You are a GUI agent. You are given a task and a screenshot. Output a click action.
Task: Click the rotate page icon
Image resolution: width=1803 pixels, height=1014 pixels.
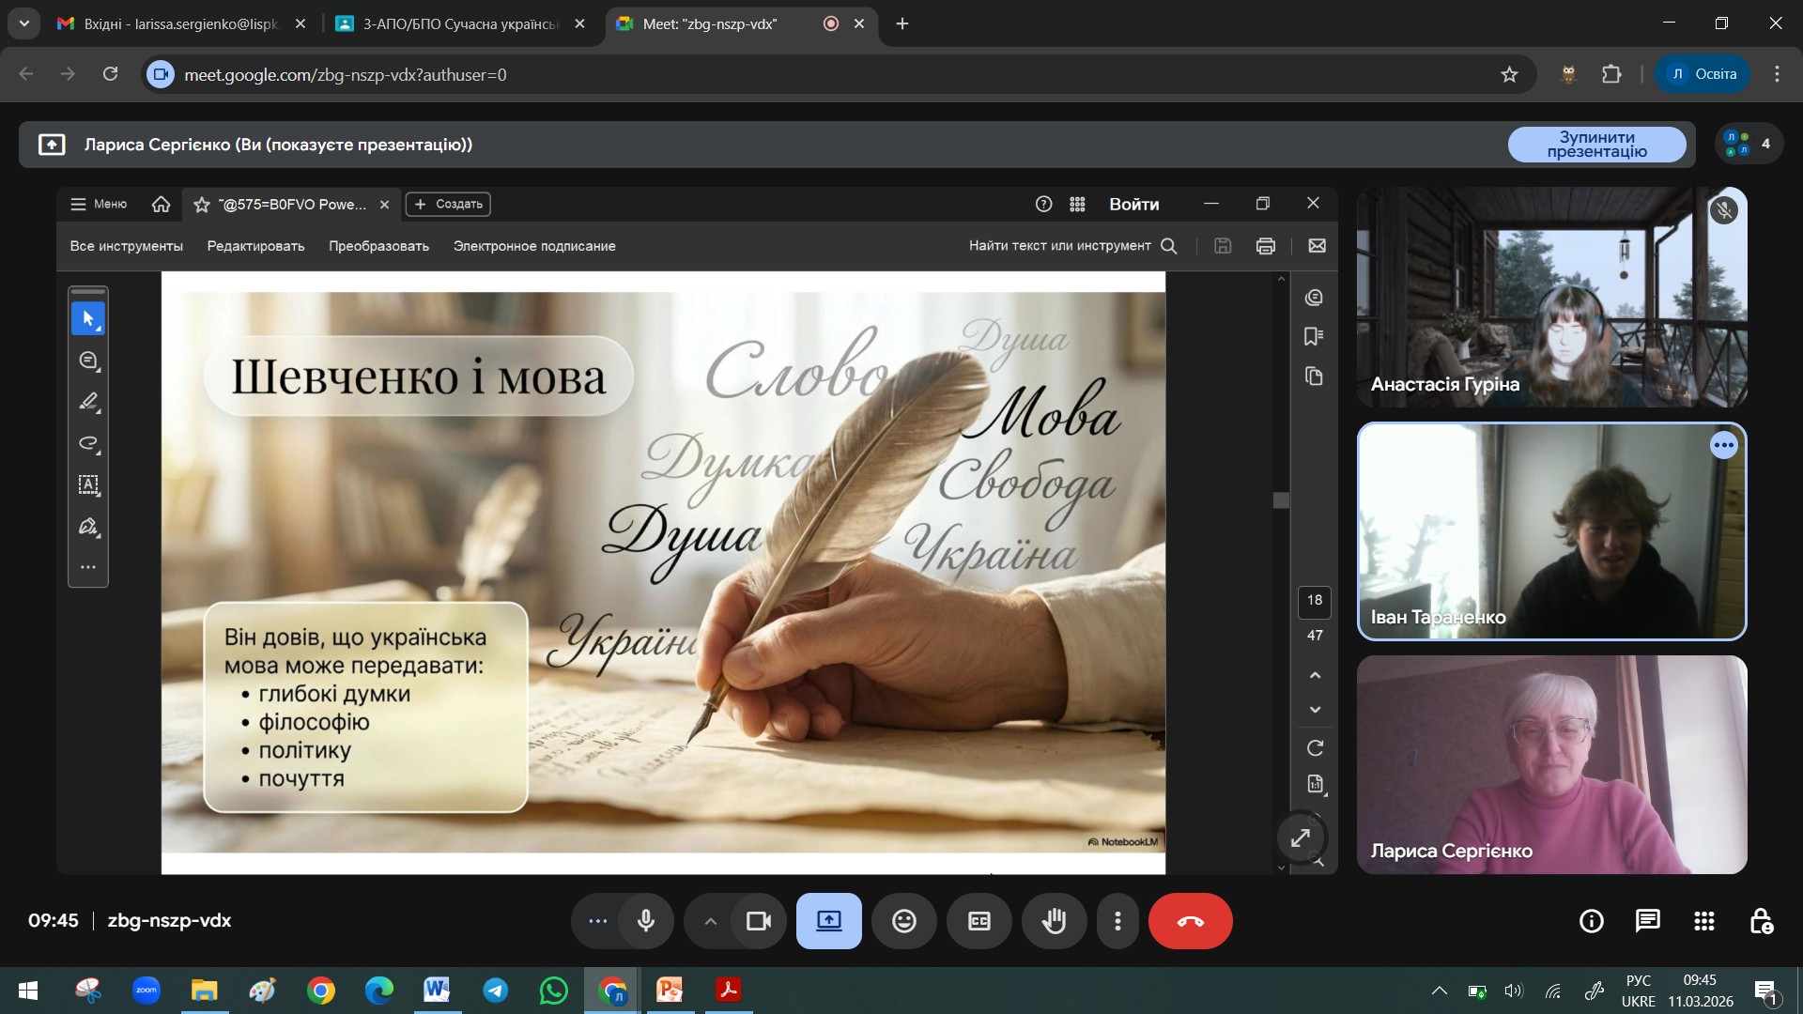[1315, 748]
